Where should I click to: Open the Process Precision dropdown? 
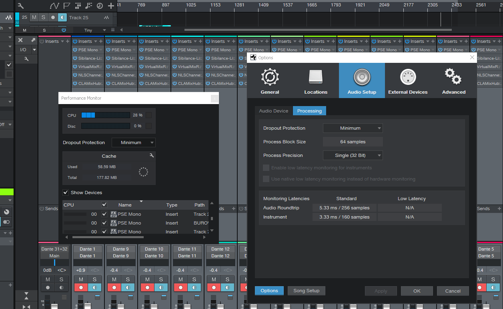pos(353,155)
